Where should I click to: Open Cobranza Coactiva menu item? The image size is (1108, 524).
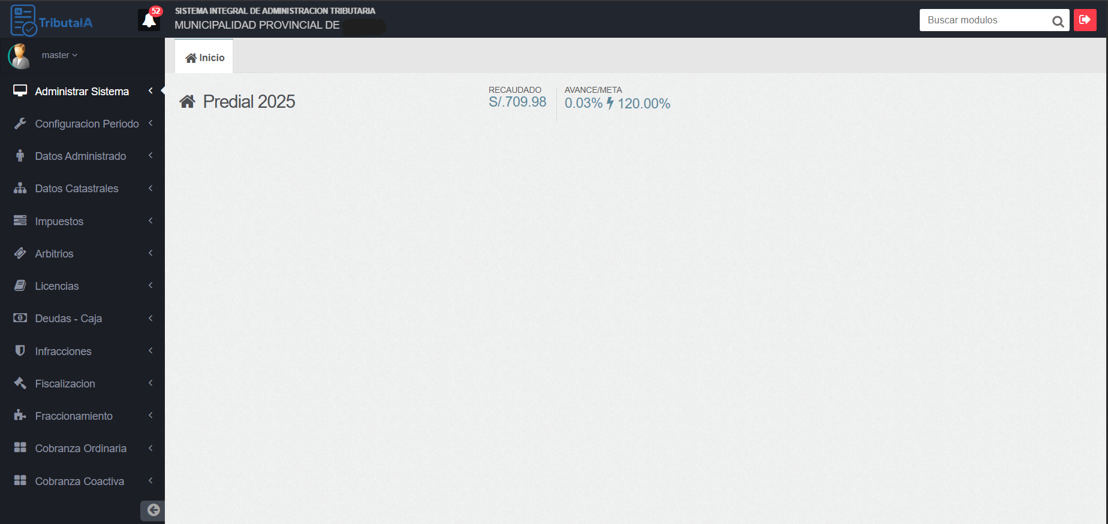(x=80, y=481)
